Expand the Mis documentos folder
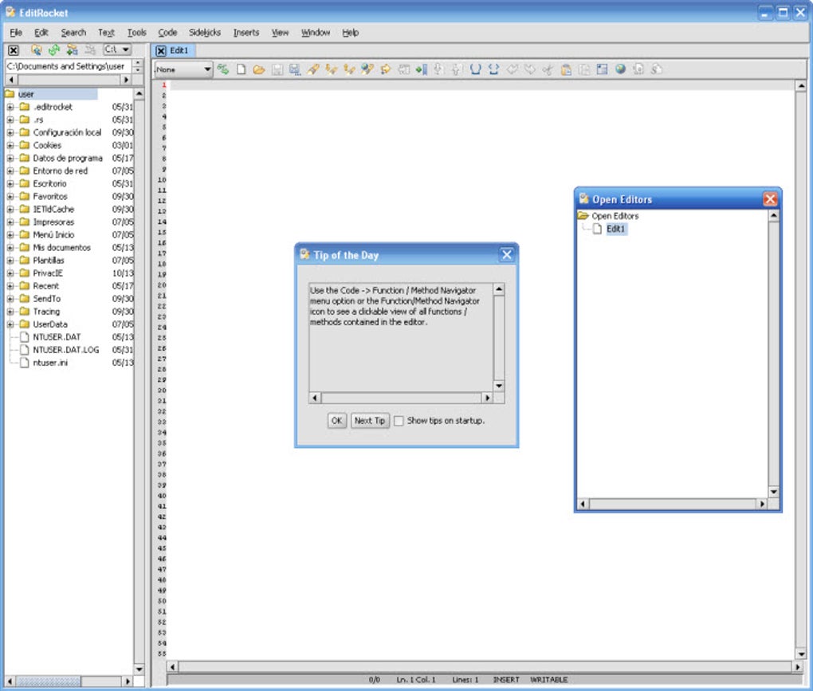The image size is (813, 691). pos(10,247)
